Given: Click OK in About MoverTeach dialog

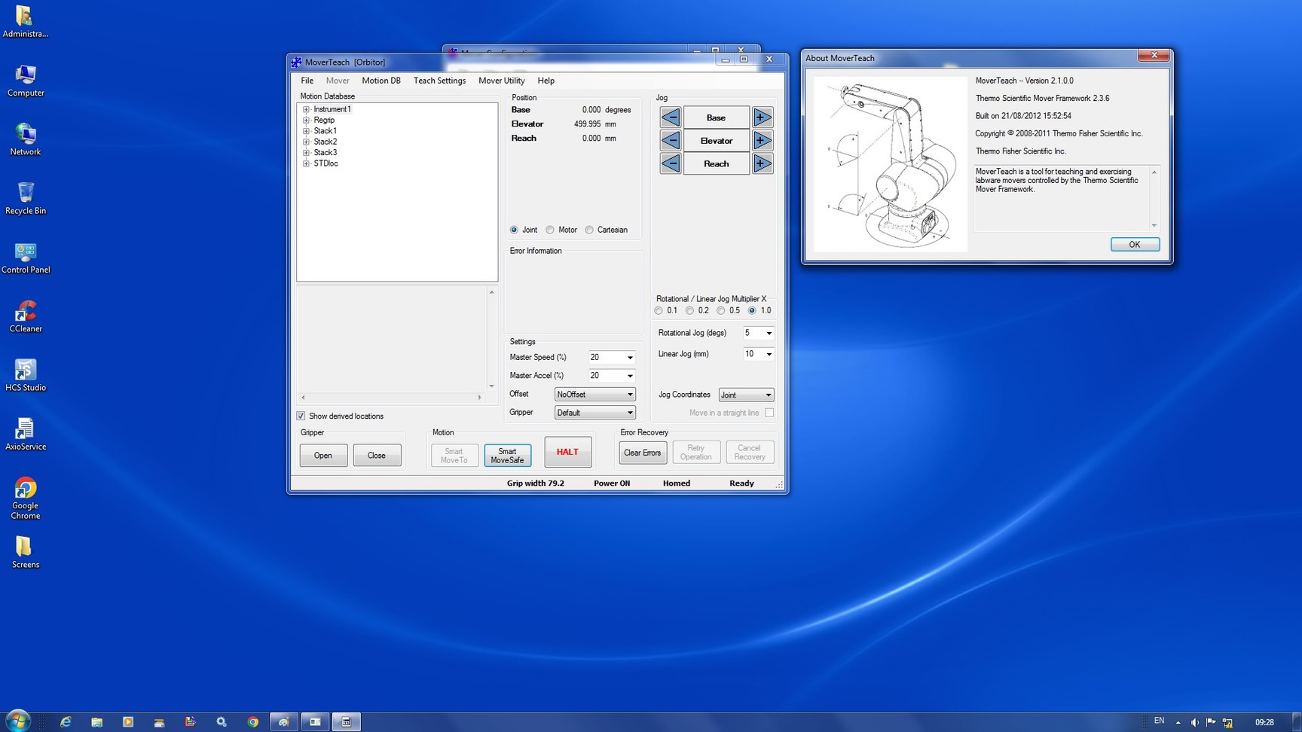Looking at the screenshot, I should click(x=1134, y=244).
